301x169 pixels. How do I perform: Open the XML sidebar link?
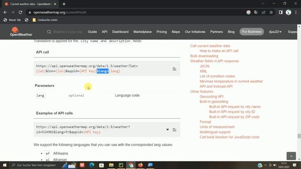(203, 71)
